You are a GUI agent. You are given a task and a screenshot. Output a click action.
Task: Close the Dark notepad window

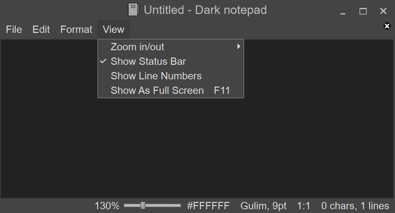click(x=383, y=11)
